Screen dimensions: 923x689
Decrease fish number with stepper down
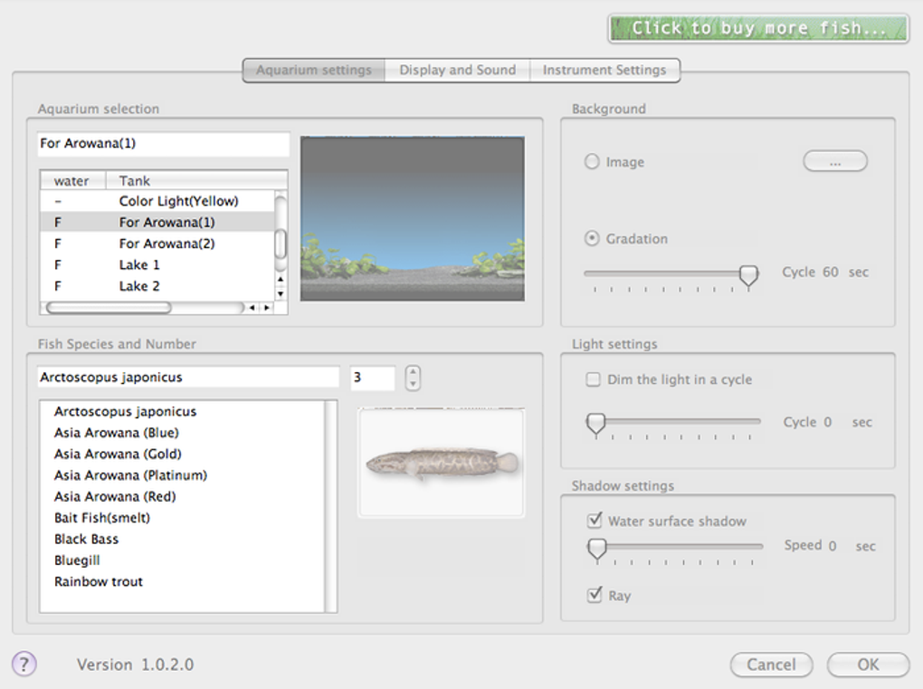coord(413,384)
